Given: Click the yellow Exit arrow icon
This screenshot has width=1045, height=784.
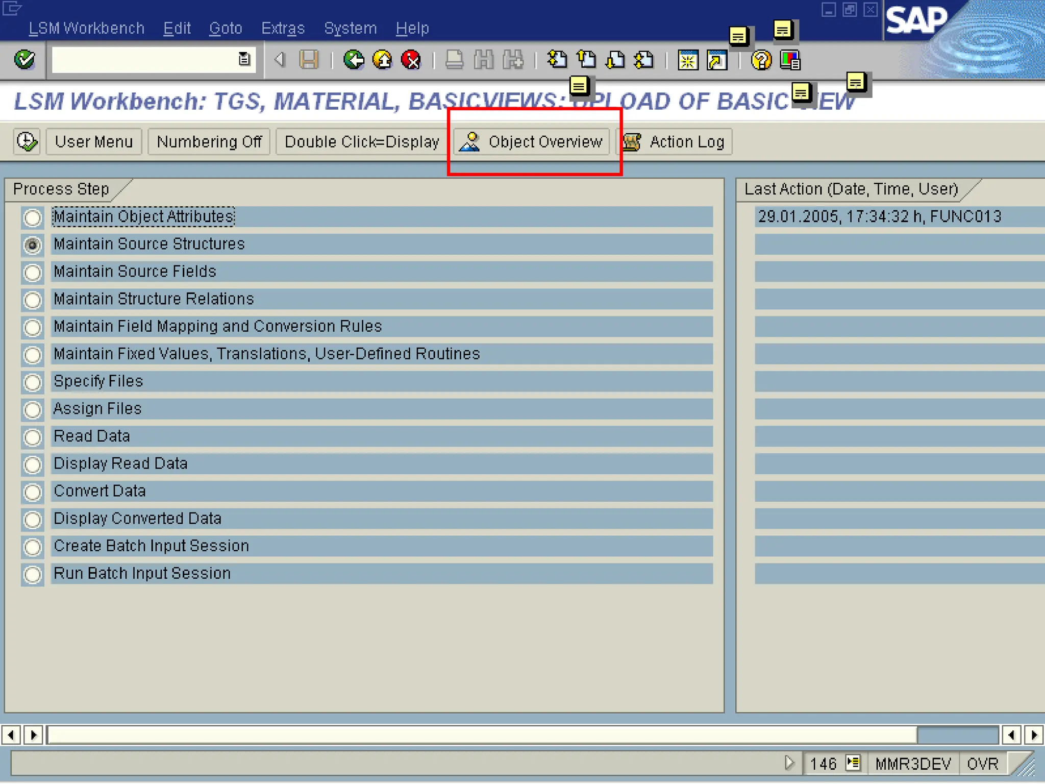Looking at the screenshot, I should [382, 60].
